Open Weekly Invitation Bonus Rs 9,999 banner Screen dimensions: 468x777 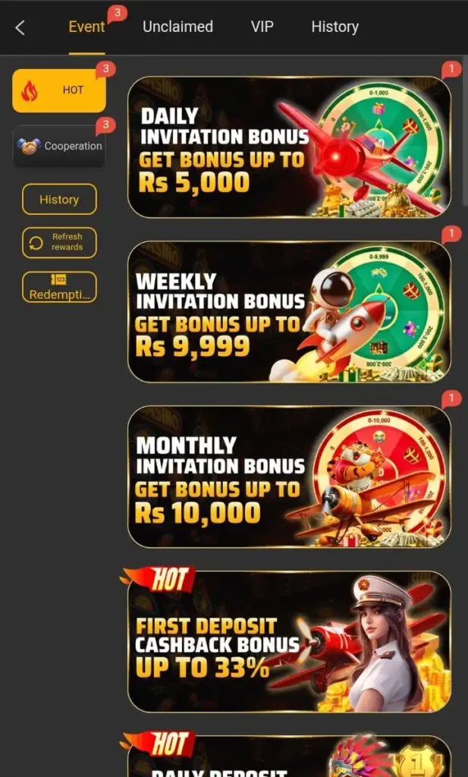point(289,312)
